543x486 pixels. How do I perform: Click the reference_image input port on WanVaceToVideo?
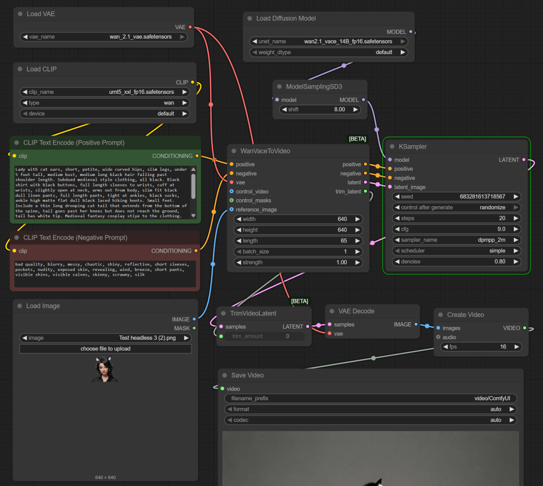(x=232, y=209)
